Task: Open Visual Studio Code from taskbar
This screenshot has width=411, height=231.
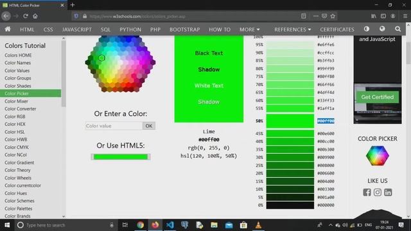Action: [x=170, y=225]
